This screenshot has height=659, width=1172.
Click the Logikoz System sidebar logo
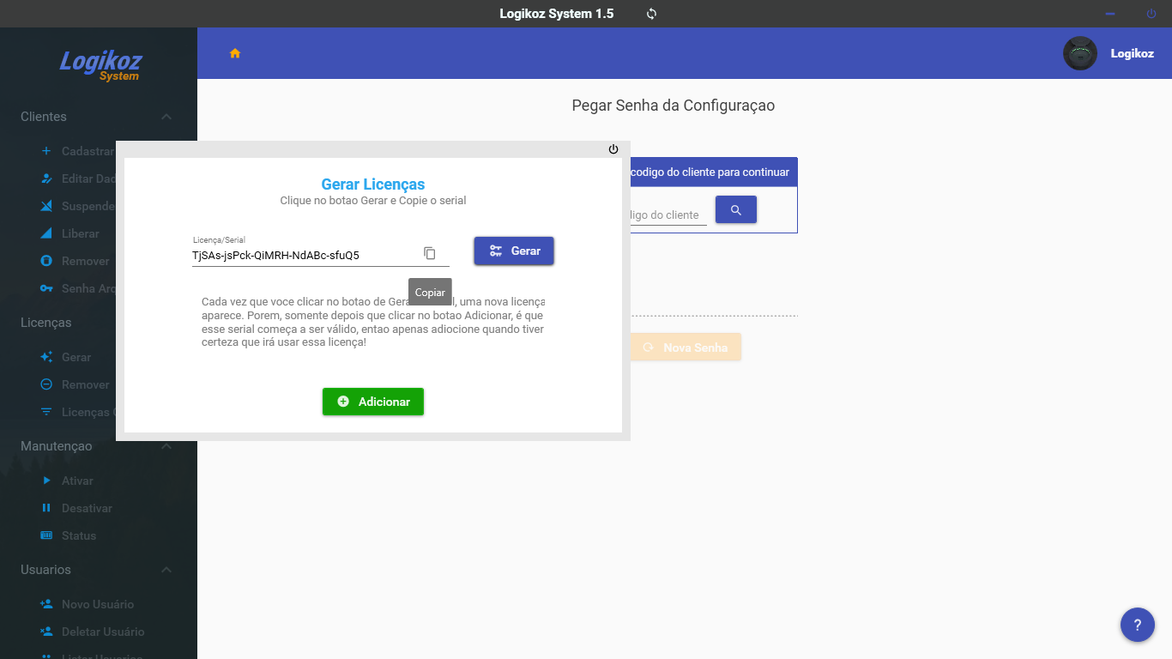pyautogui.click(x=100, y=65)
